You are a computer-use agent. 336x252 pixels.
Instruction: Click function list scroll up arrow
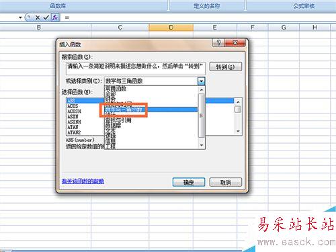[x=238, y=102]
